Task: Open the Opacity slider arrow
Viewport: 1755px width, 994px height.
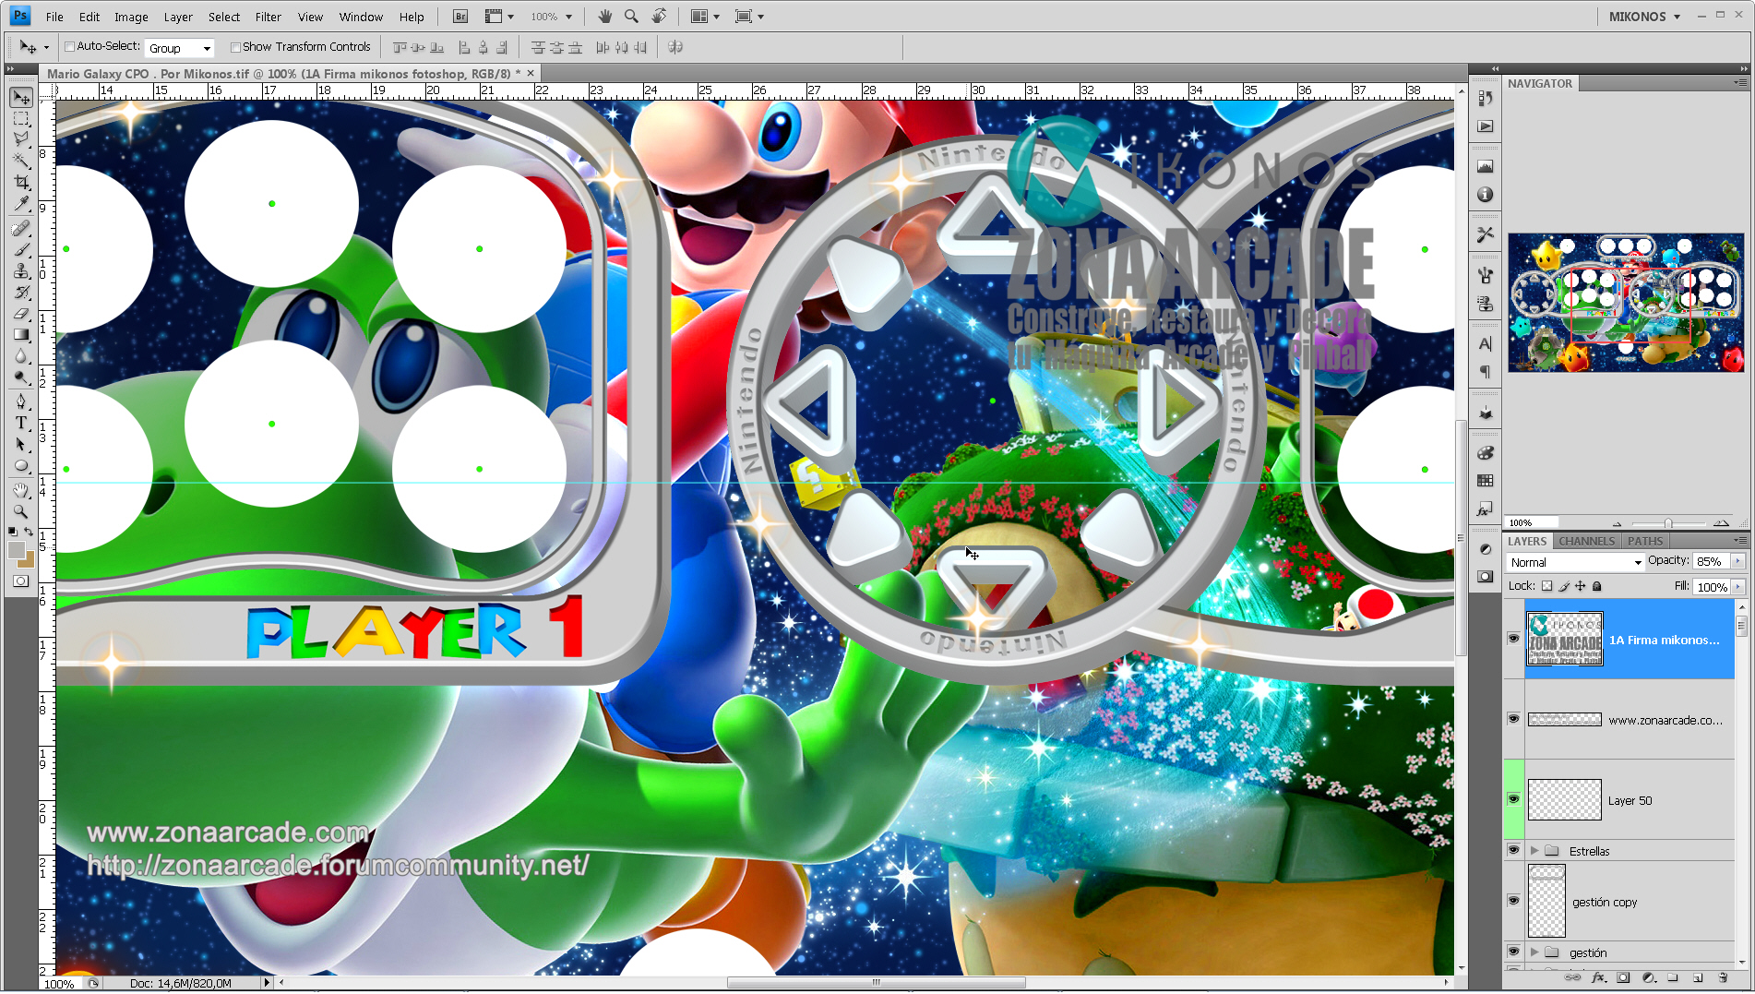Action: [1738, 561]
